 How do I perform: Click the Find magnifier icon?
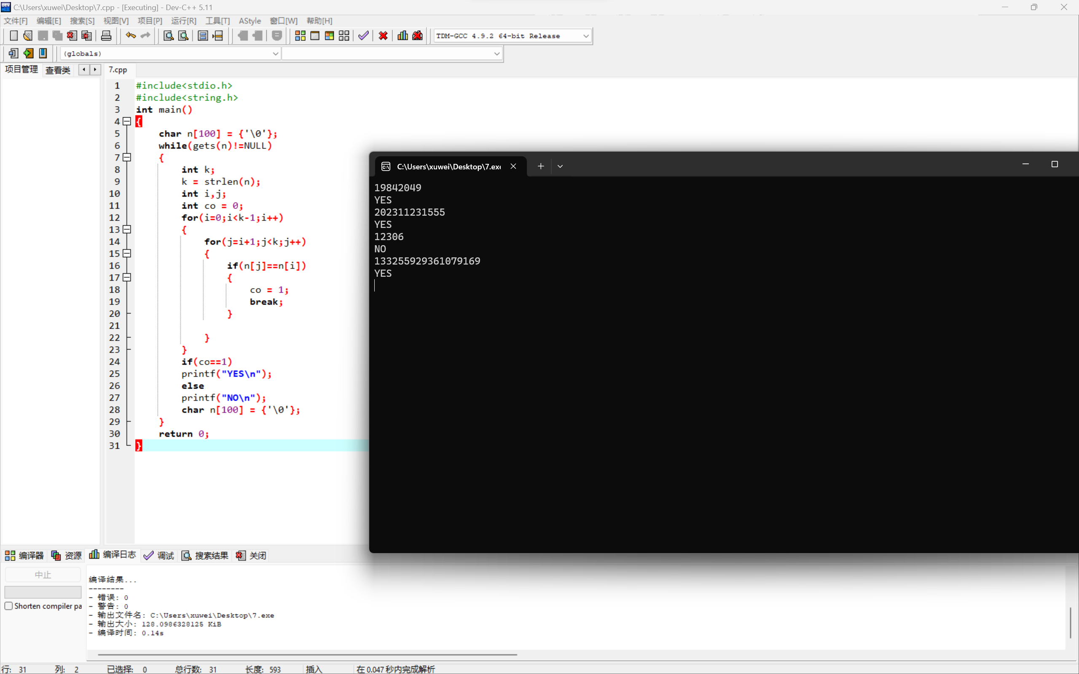[168, 36]
